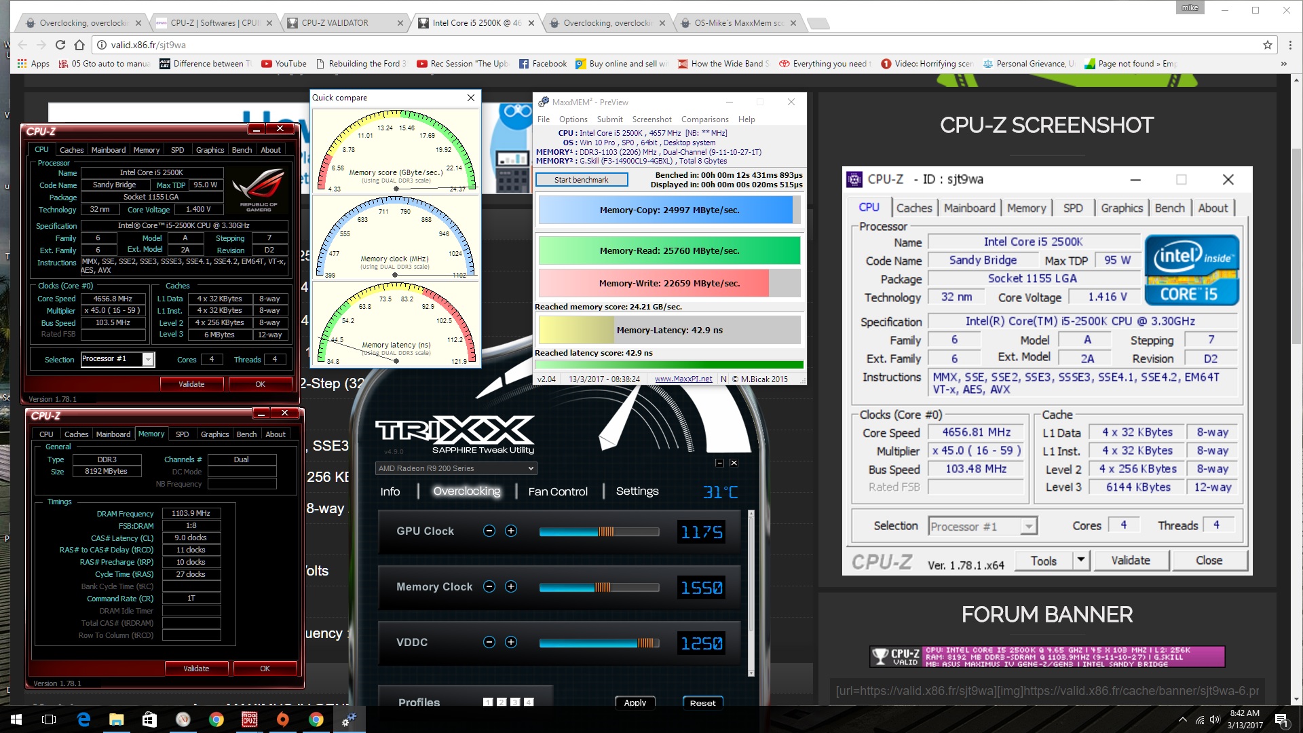Open Mainboard tab in top ROG CPU-Z

(109, 150)
